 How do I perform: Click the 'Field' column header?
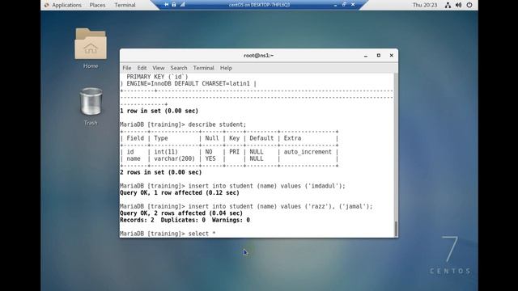click(135, 138)
